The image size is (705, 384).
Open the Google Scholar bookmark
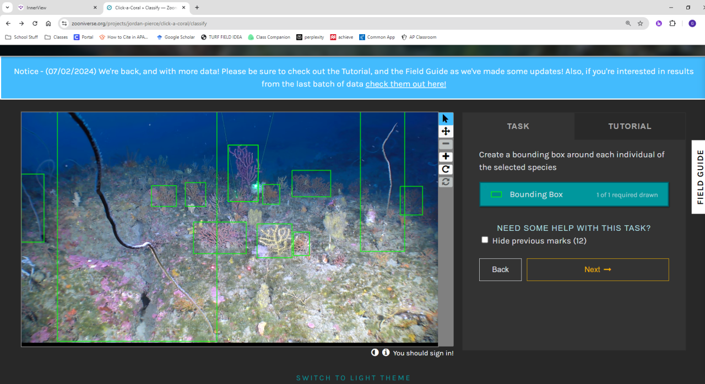[176, 37]
